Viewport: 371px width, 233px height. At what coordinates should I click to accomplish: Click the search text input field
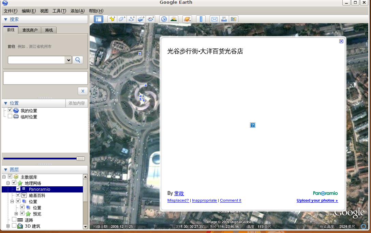[x=37, y=60]
